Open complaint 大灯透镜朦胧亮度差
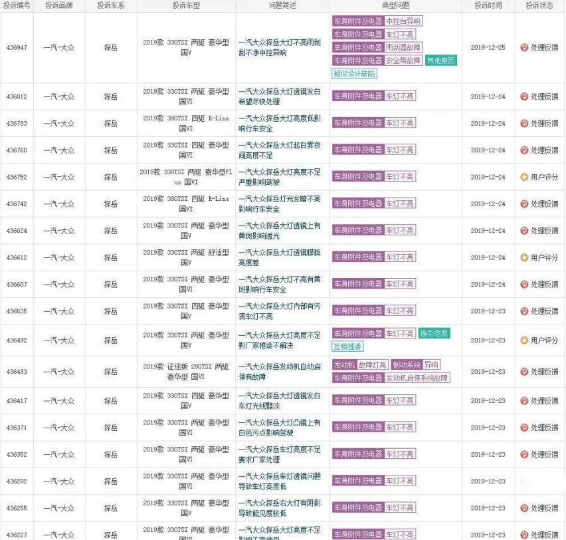Image resolution: width=566 pixels, height=540 pixels. 280,258
